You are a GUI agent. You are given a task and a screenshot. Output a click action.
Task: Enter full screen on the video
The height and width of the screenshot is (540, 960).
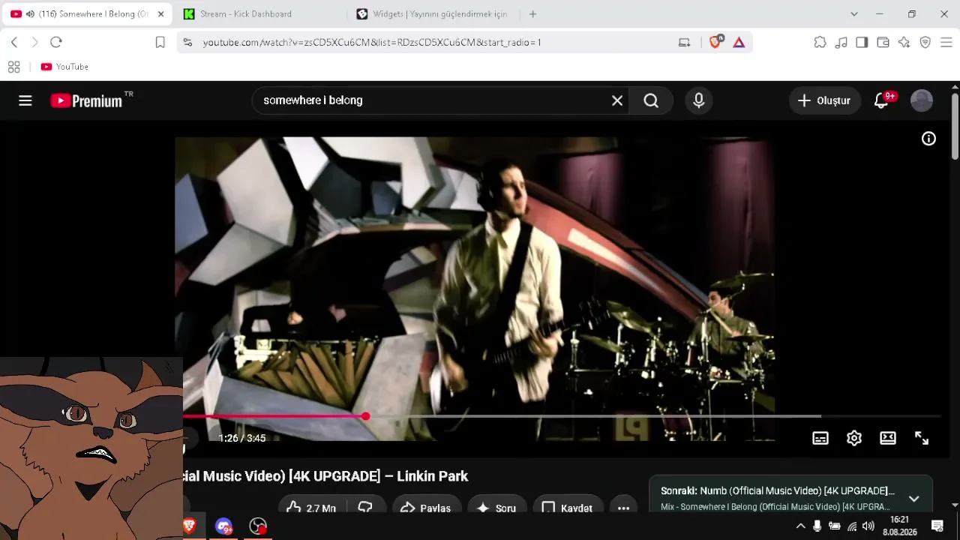click(922, 438)
